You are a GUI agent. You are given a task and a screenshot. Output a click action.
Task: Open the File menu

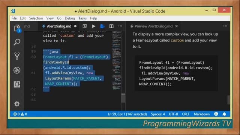[x=14, y=18]
